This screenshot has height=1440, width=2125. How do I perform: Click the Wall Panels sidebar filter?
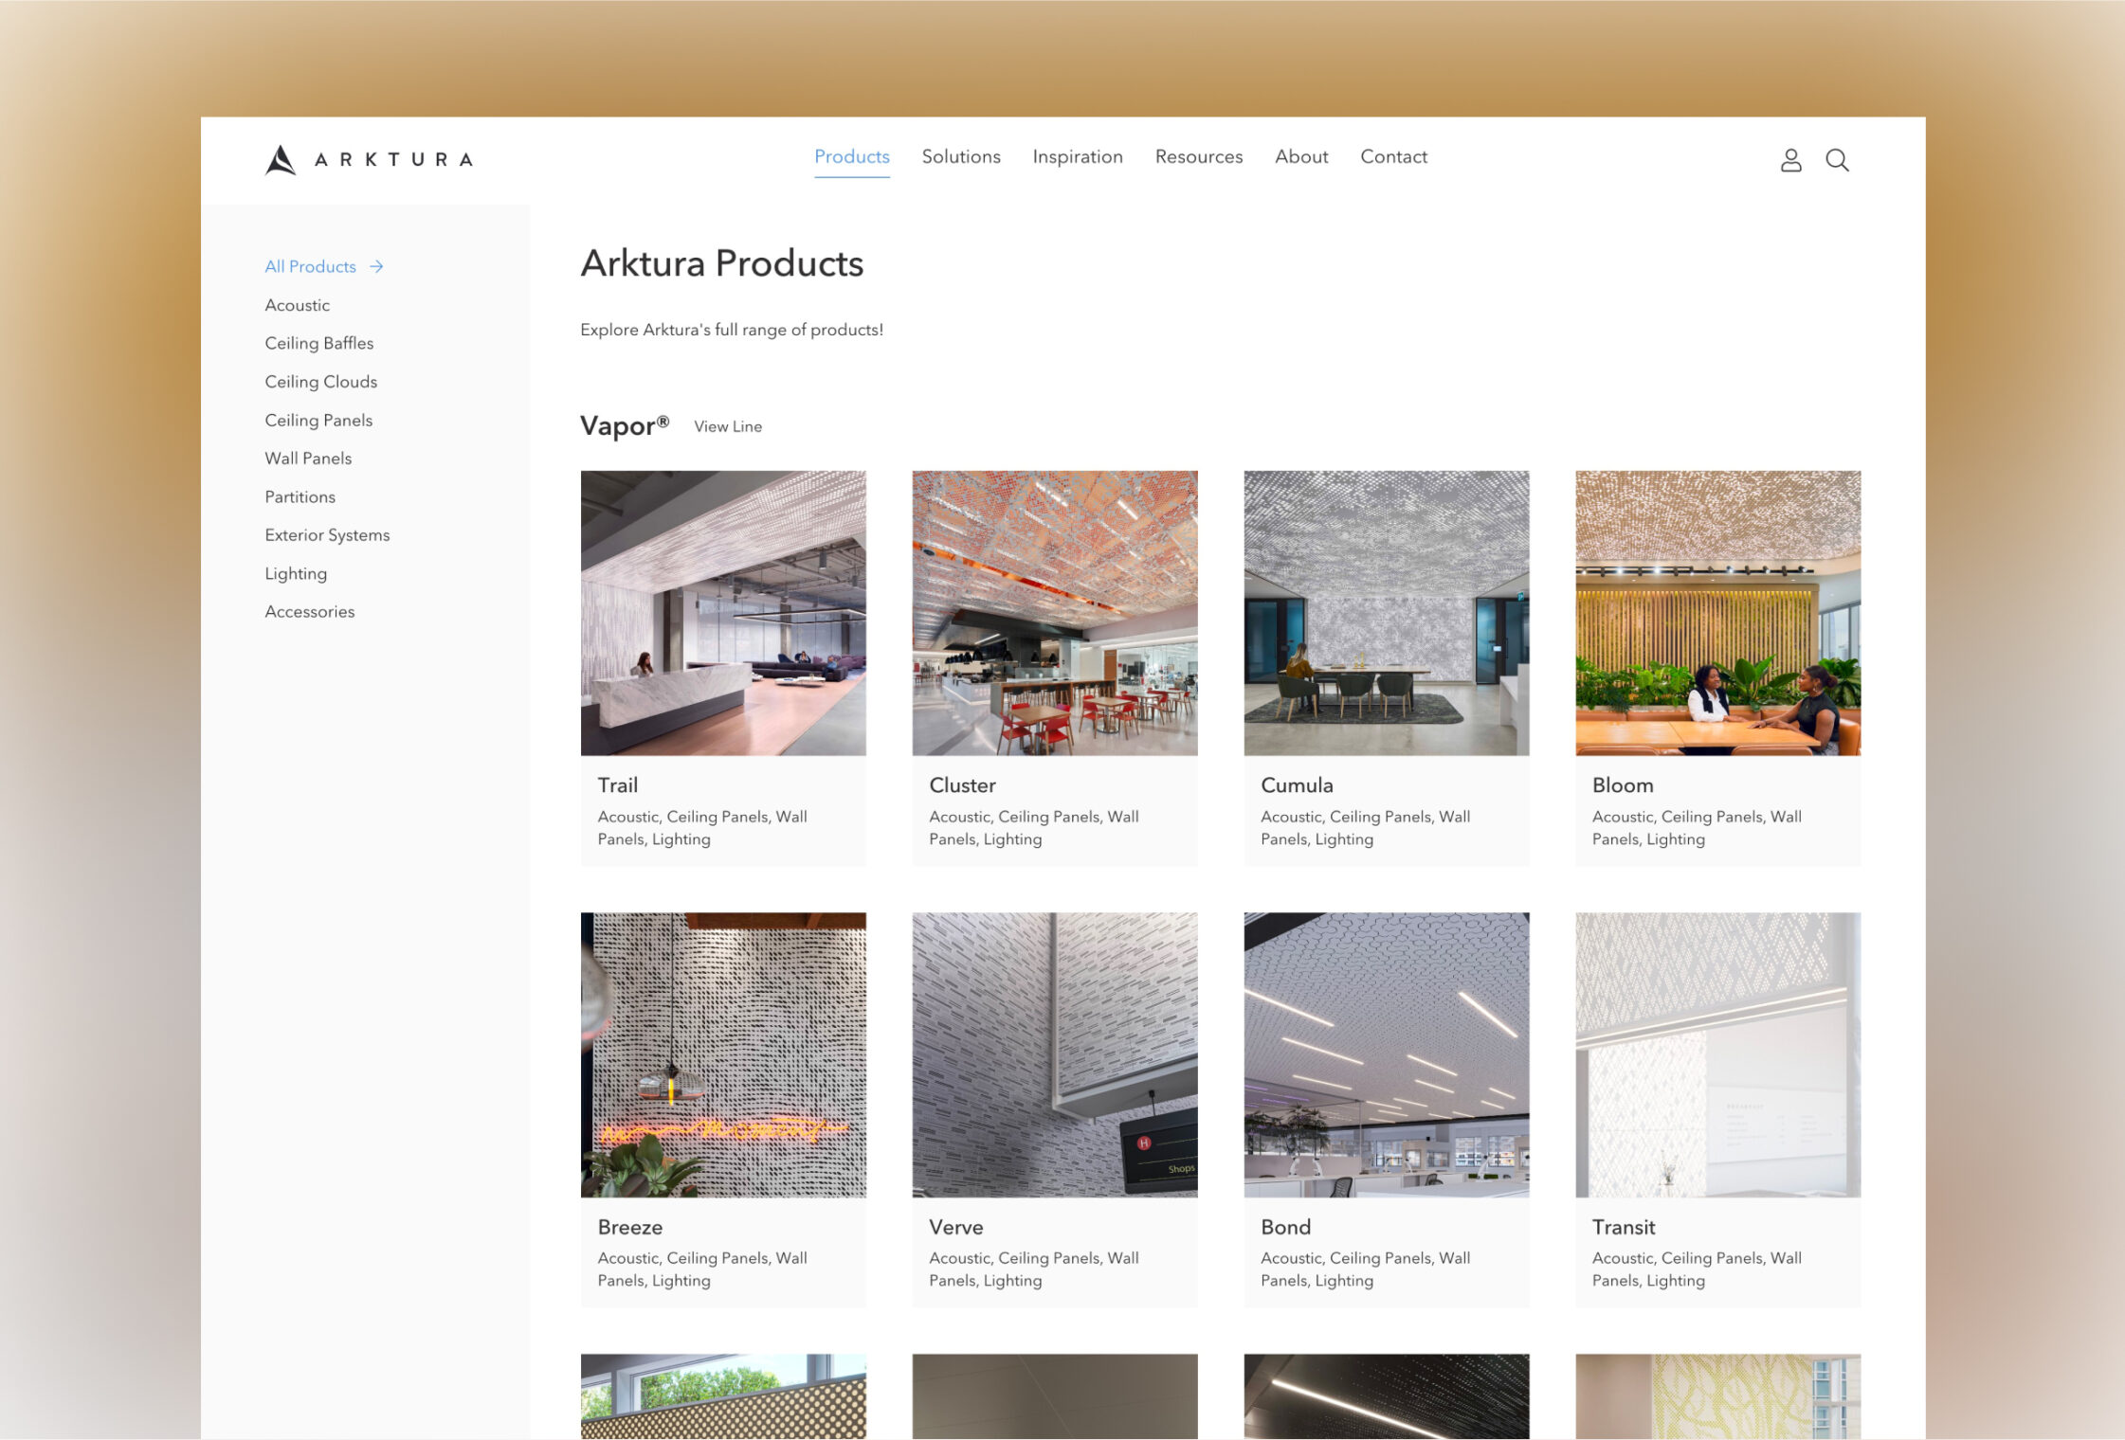pyautogui.click(x=308, y=458)
